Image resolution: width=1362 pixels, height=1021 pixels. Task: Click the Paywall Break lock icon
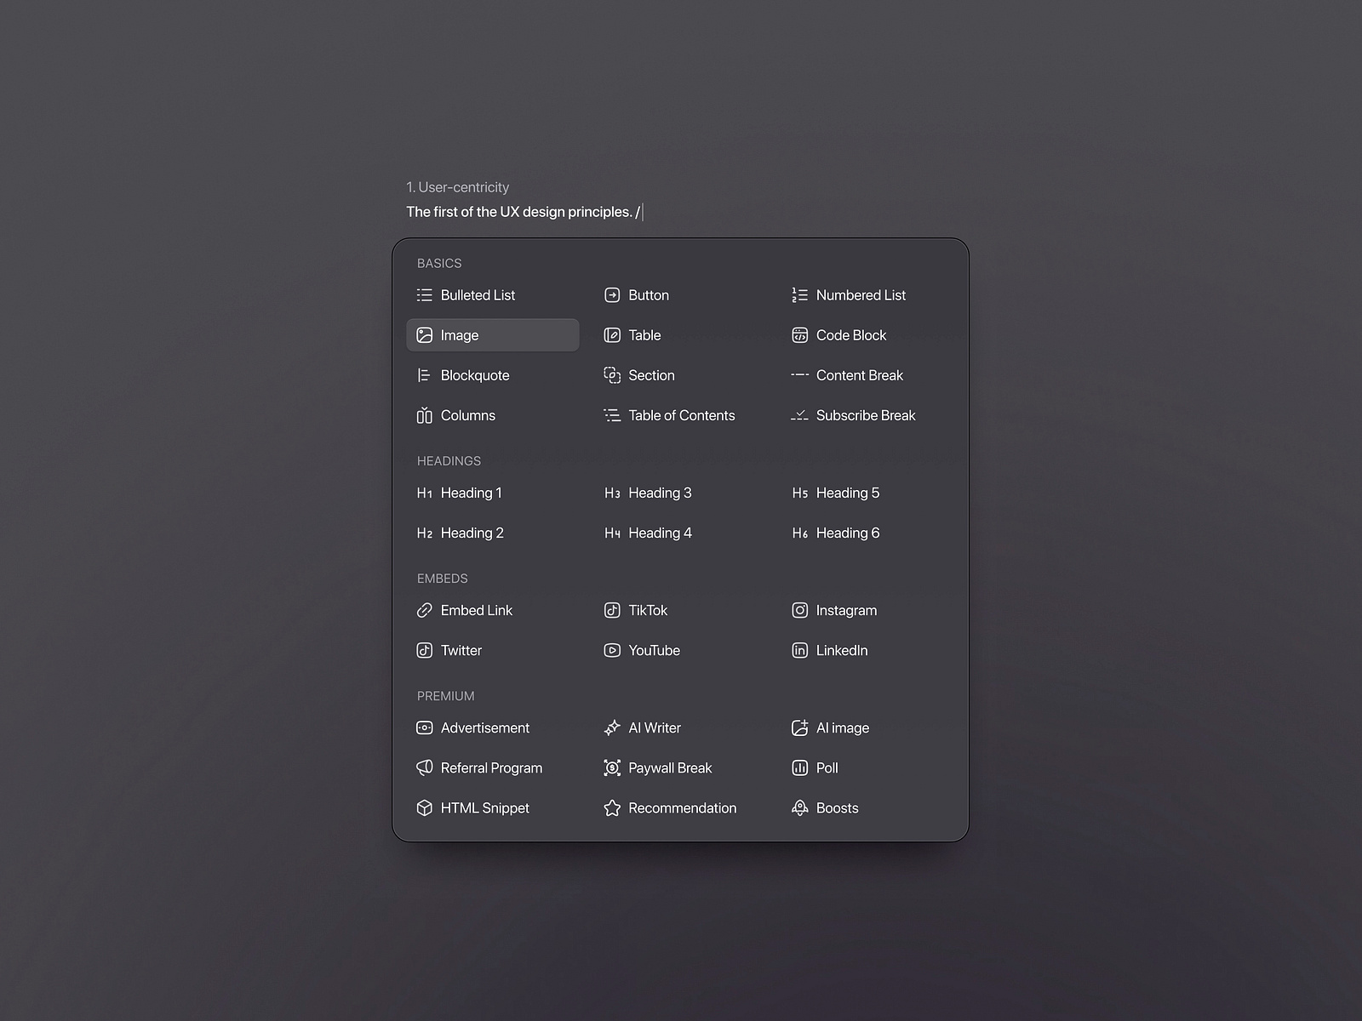click(611, 767)
